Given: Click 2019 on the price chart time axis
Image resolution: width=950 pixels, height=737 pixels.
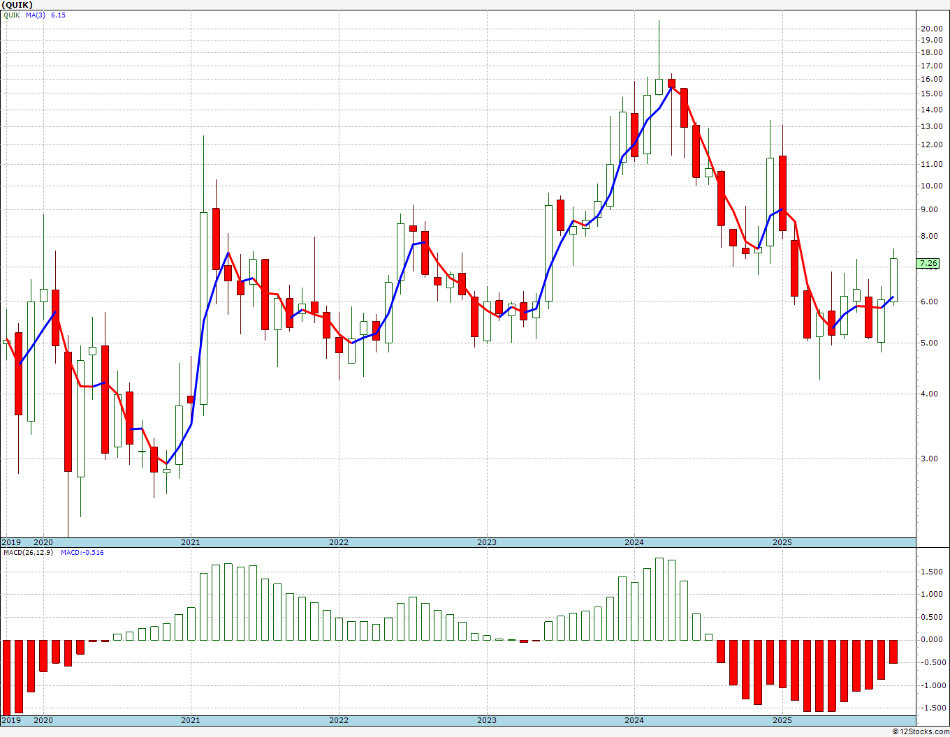Looking at the screenshot, I should 10,542.
